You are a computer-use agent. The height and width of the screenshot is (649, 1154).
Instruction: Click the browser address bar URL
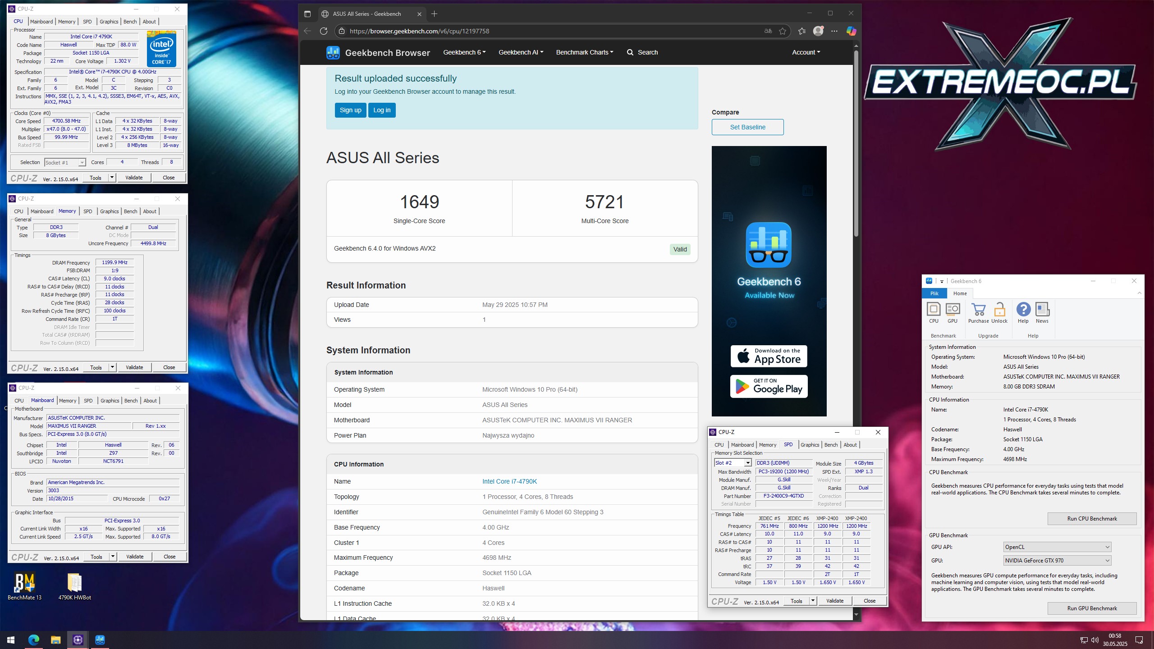click(419, 31)
